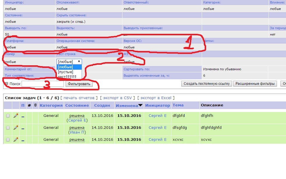Screen dimensions: 286x179
Task: Click into the Поиск search field
Action: (x=43, y=84)
